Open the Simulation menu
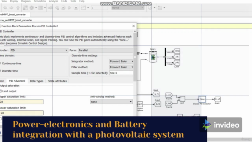The height and width of the screenshot is (142, 252). (40, 1)
